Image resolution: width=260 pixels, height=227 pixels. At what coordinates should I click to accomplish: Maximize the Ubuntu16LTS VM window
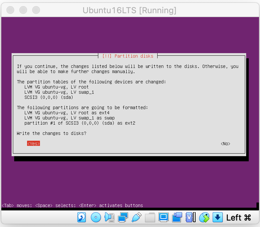36,10
